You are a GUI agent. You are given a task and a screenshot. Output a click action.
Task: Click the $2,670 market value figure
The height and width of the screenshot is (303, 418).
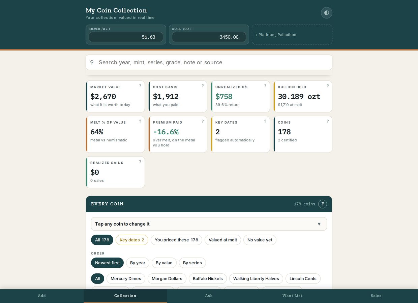(x=103, y=97)
